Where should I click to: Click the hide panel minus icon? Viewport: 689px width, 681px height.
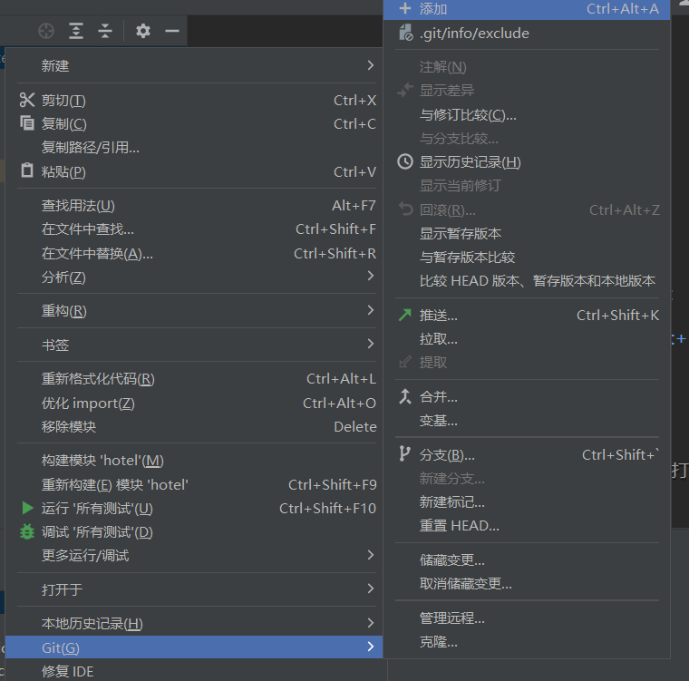coord(172,31)
